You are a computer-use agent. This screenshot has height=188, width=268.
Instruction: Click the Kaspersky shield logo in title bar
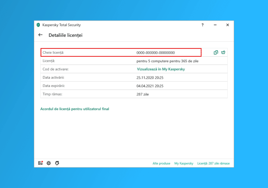click(38, 25)
